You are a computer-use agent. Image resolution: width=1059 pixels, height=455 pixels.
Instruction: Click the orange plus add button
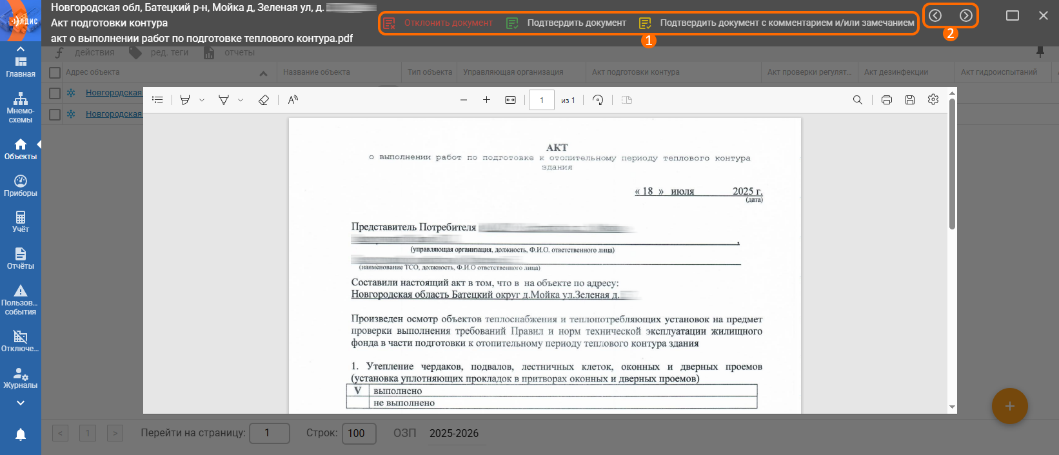coord(1009,406)
